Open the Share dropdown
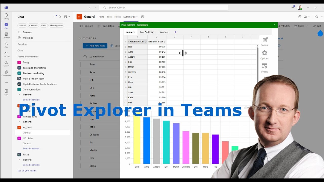The width and height of the screenshot is (324, 182). coord(301,26)
